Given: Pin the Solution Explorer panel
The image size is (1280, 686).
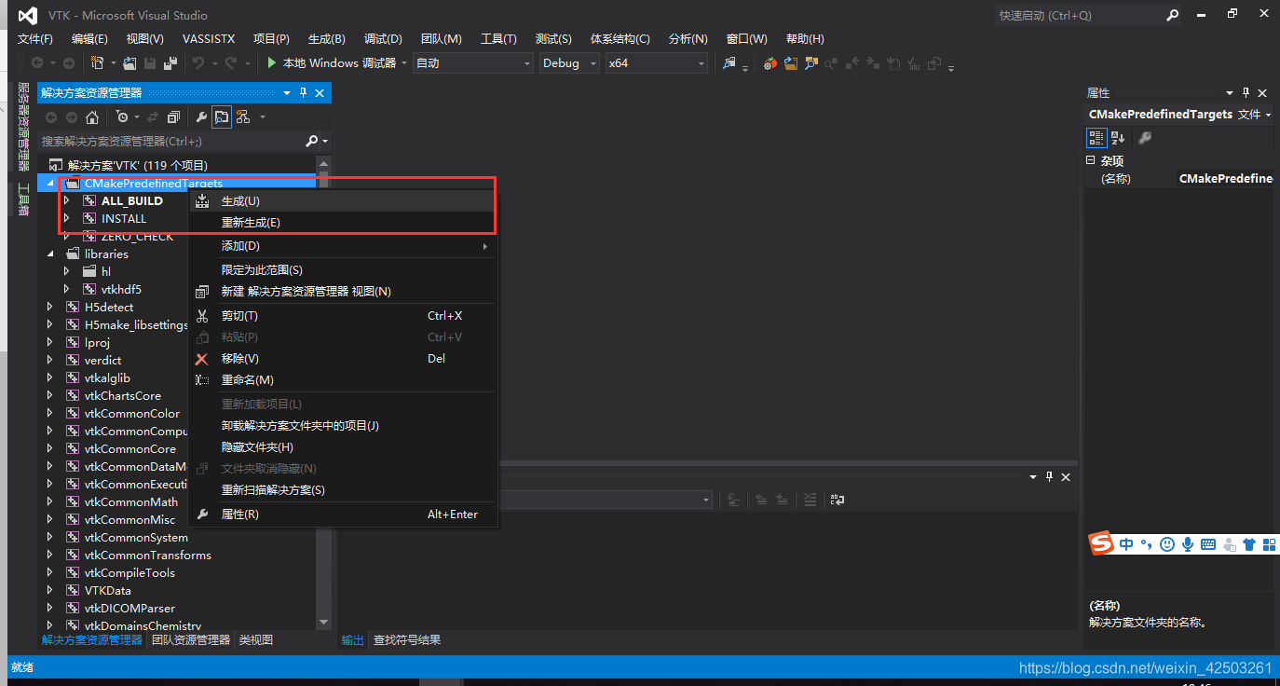Looking at the screenshot, I should pyautogui.click(x=303, y=93).
